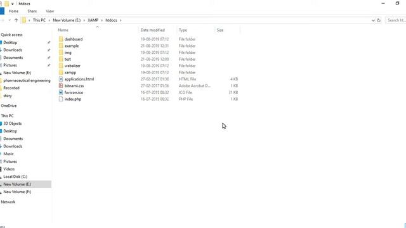Screen dimensions: 406x228
Task: Select Network in navigation pane
Action: (x=8, y=202)
